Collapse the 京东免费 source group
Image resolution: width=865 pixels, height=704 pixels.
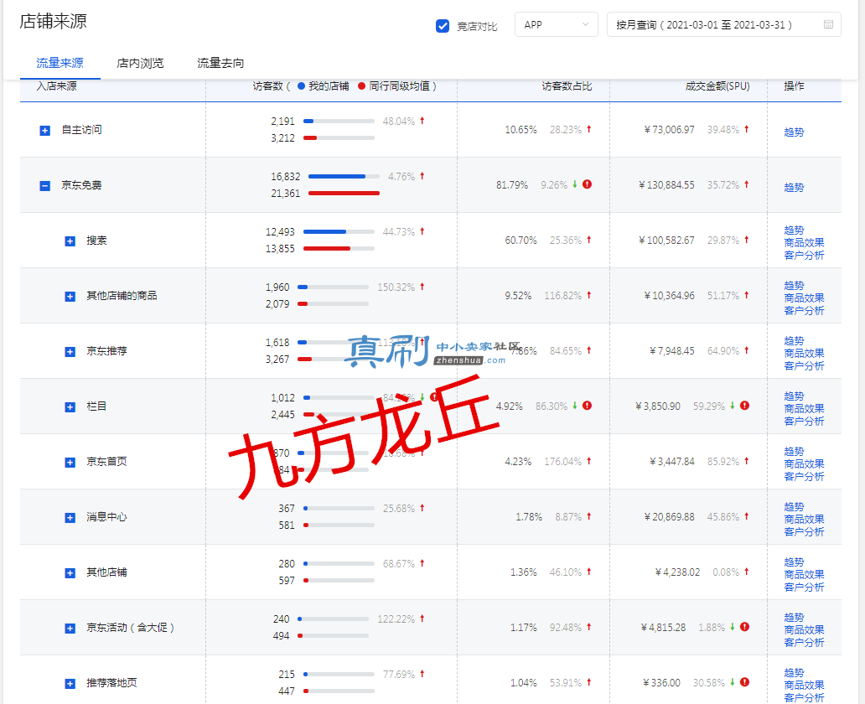point(45,186)
